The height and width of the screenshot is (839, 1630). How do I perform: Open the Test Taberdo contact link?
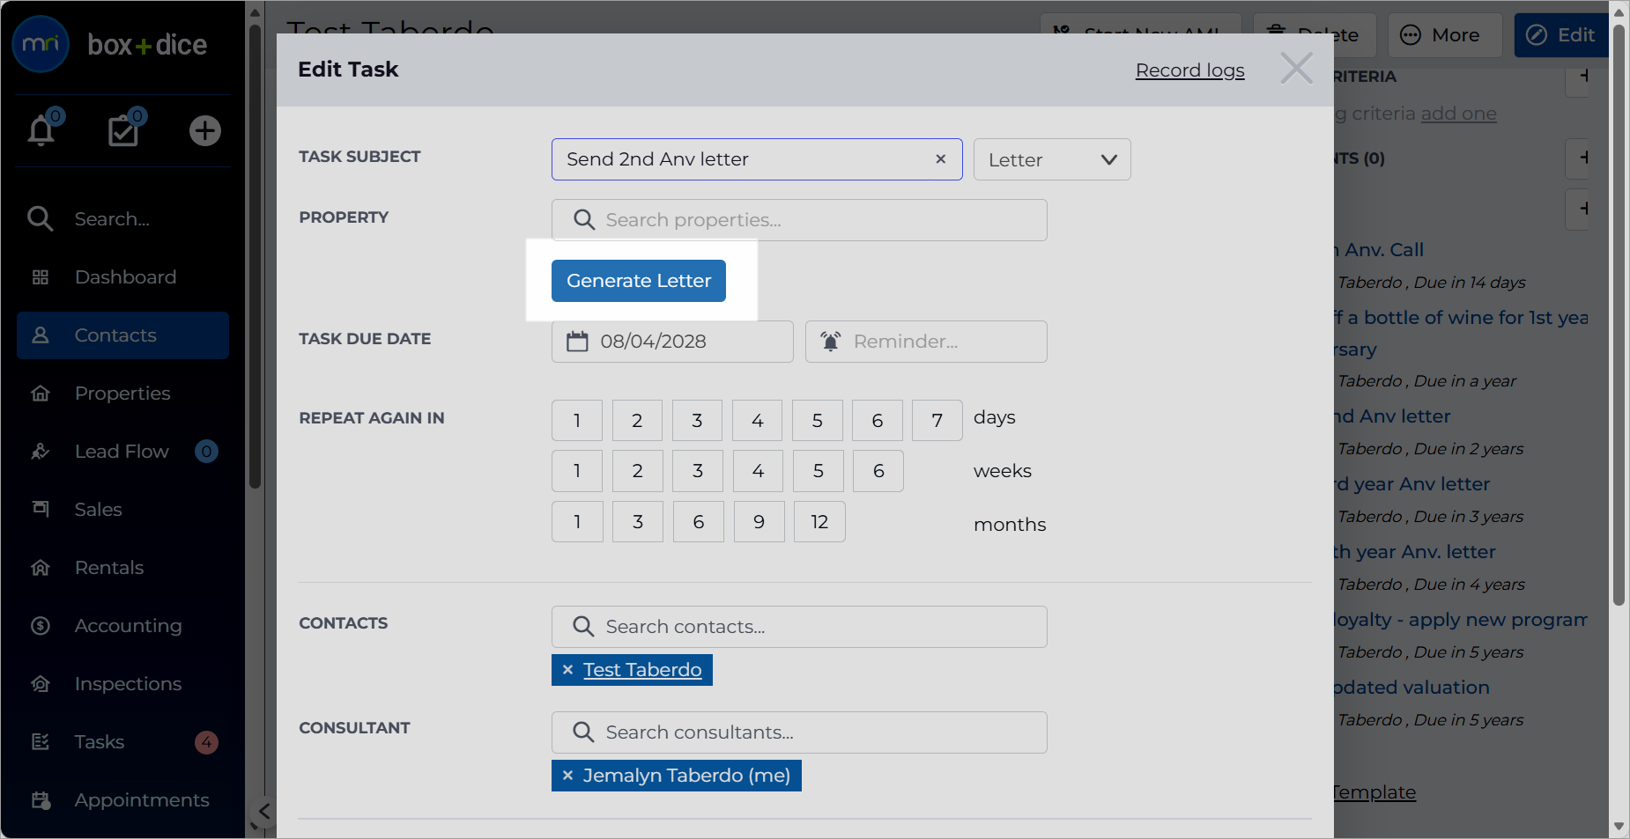[642, 670]
